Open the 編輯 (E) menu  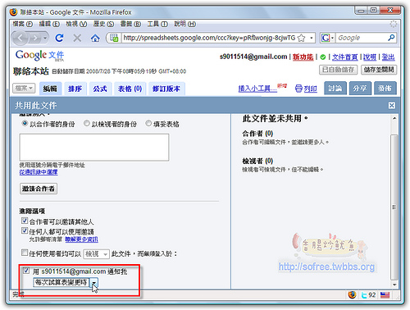pyautogui.click(x=49, y=24)
